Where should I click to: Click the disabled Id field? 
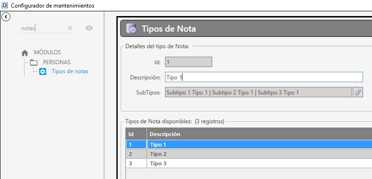189,62
